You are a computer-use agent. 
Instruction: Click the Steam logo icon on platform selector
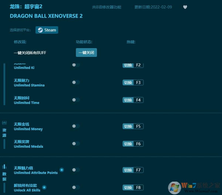pyautogui.click(x=40, y=30)
